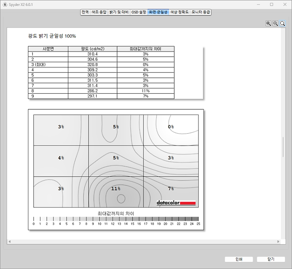Maximize the Spyder X2 window
The height and width of the screenshot is (269, 292).
click(x=272, y=4)
